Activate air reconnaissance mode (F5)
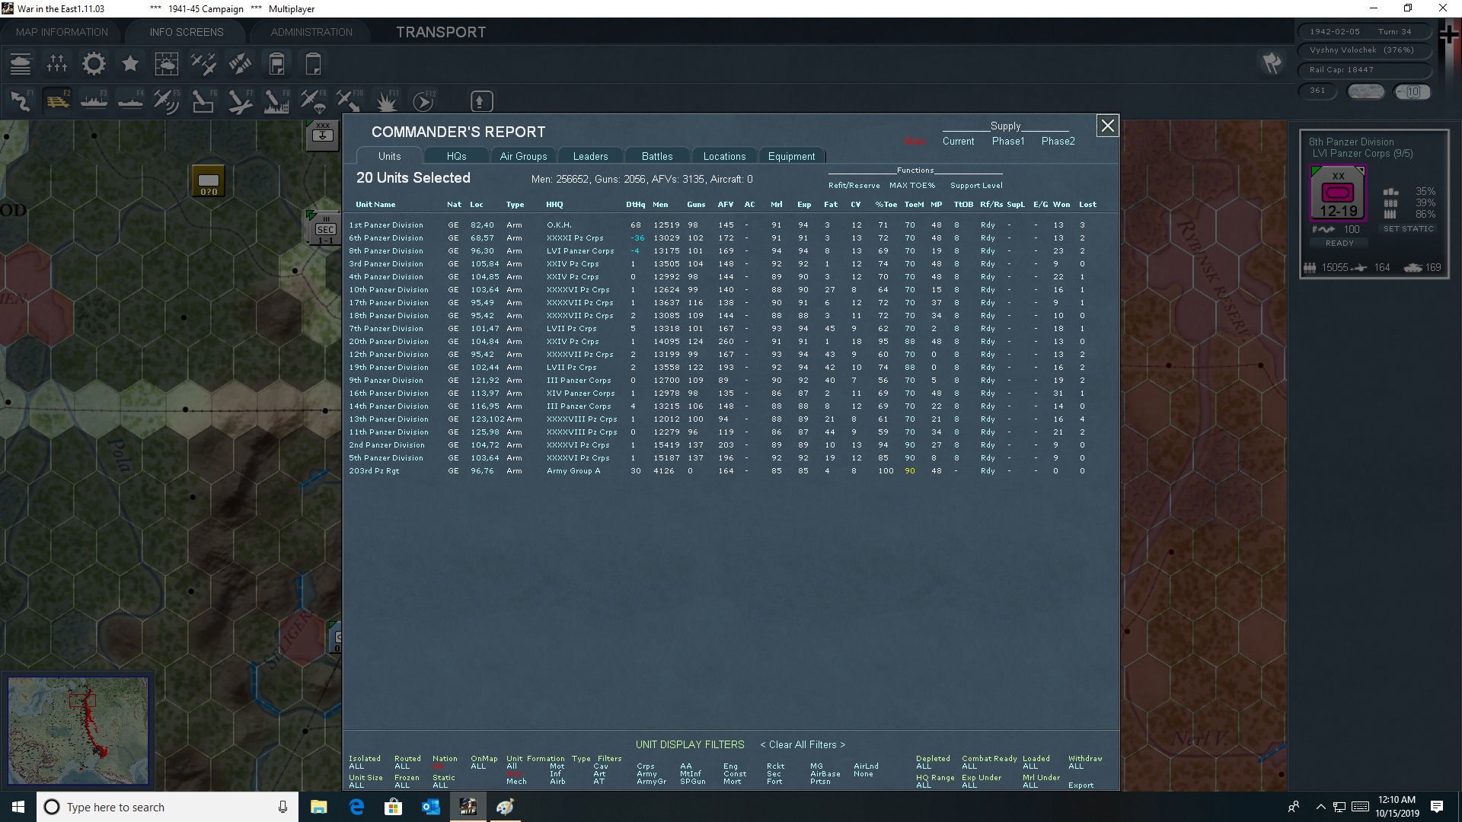Viewport: 1462px width, 822px height. tap(167, 100)
